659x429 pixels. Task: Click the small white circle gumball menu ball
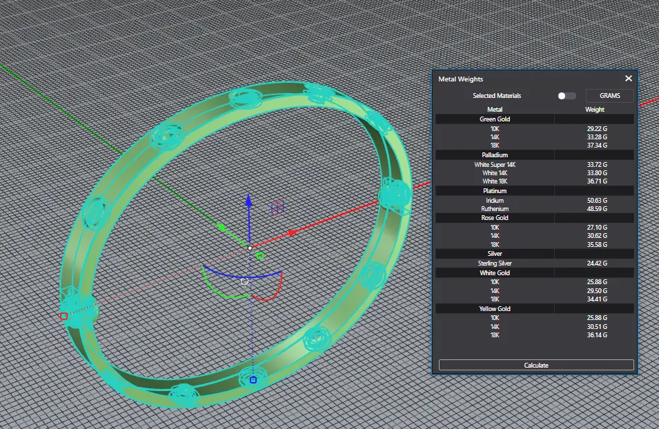pyautogui.click(x=244, y=281)
